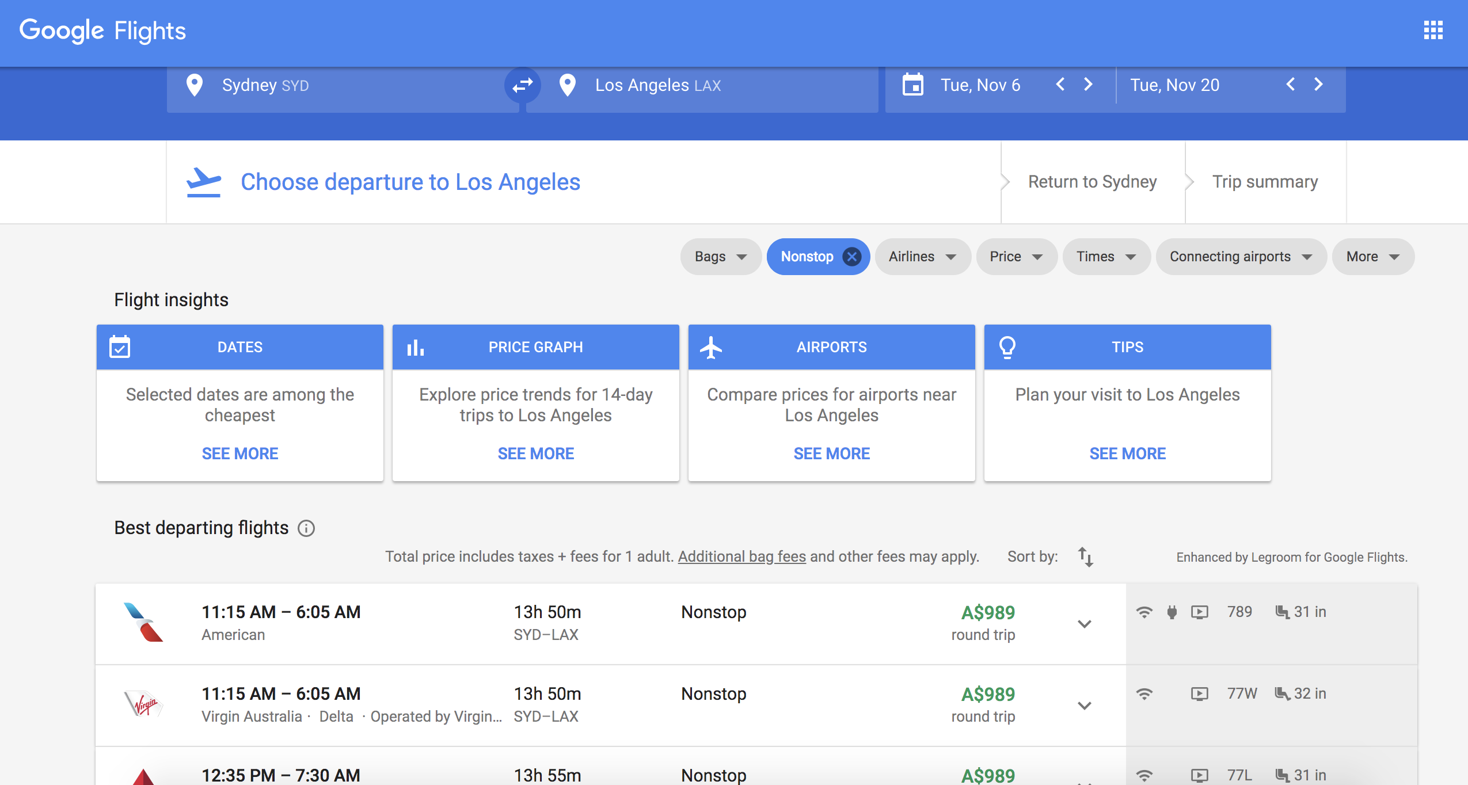
Task: Click Wi-Fi icon on American flight row
Action: (x=1144, y=612)
